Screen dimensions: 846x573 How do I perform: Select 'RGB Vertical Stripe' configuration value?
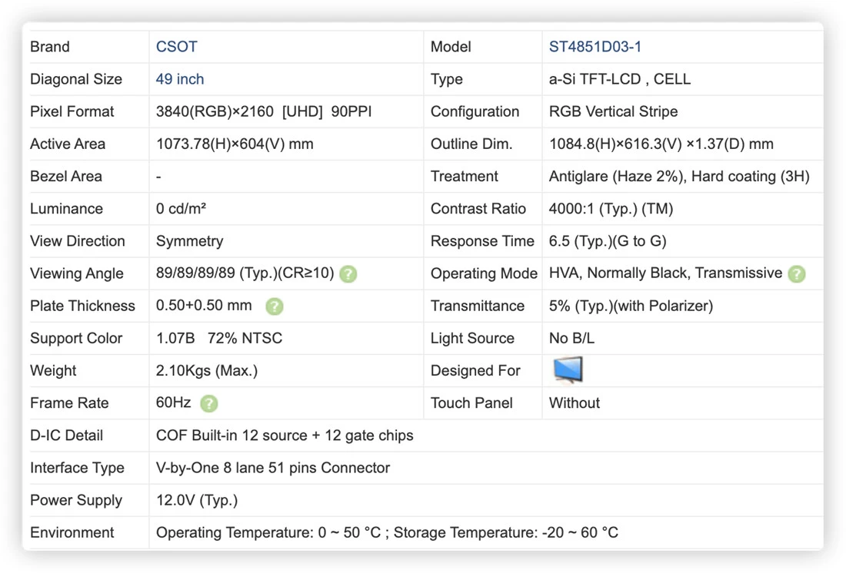pyautogui.click(x=613, y=111)
